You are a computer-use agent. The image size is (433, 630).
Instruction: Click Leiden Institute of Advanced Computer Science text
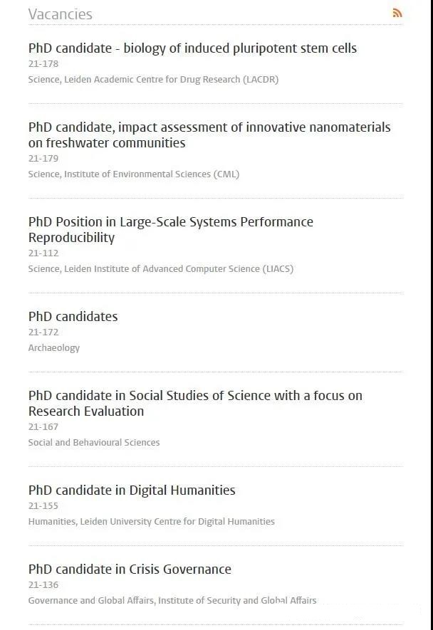pyautogui.click(x=179, y=269)
